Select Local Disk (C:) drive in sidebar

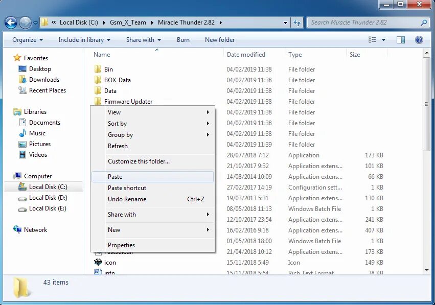tap(44, 187)
